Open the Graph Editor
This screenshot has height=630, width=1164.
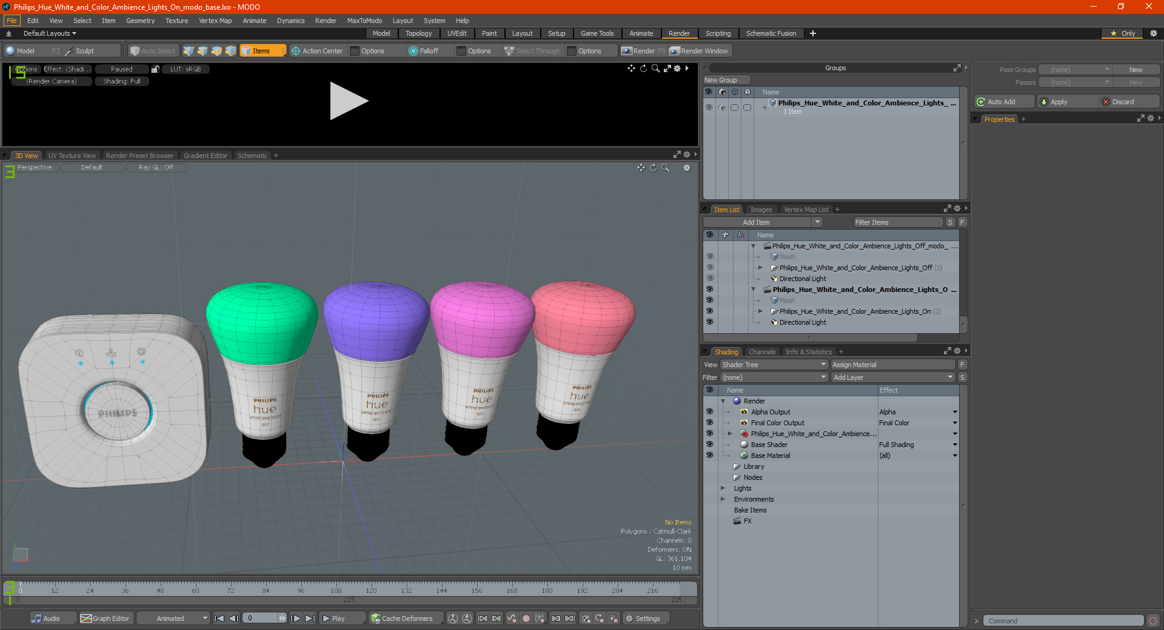[105, 618]
